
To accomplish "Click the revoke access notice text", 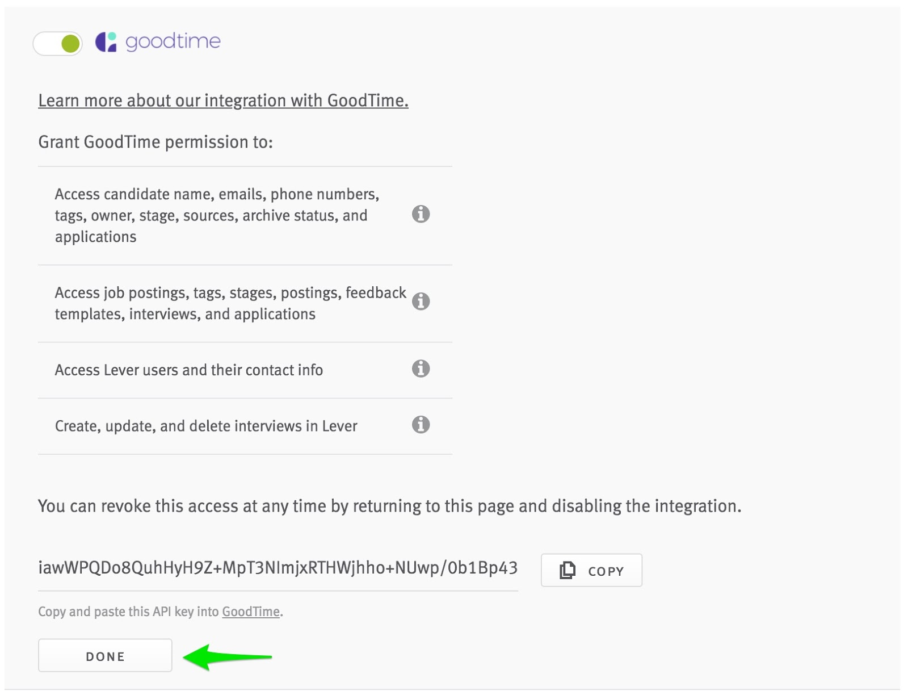I will pyautogui.click(x=389, y=506).
